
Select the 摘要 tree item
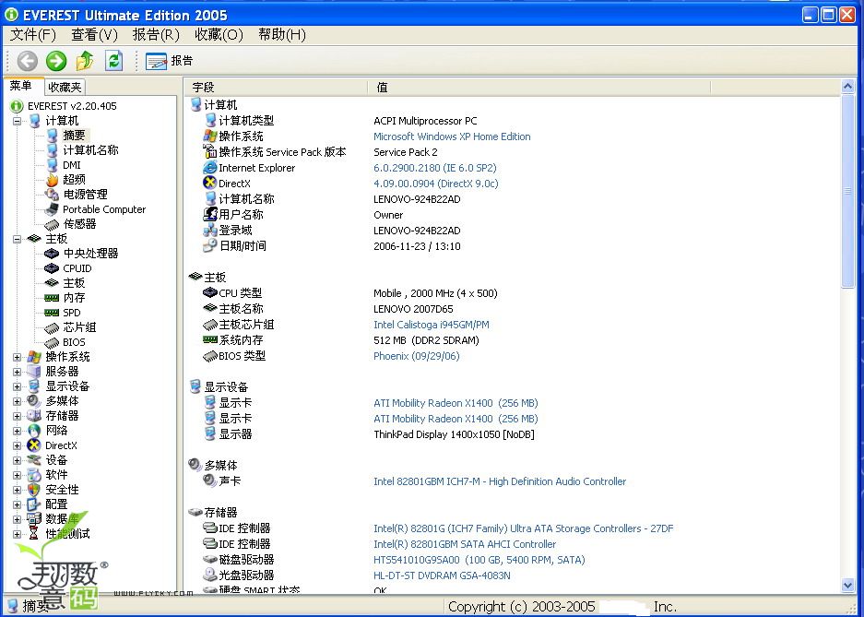pos(74,135)
